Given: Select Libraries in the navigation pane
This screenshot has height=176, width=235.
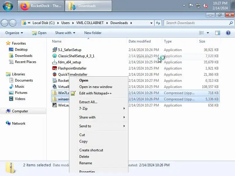Looking at the screenshot, I should point(19,74).
